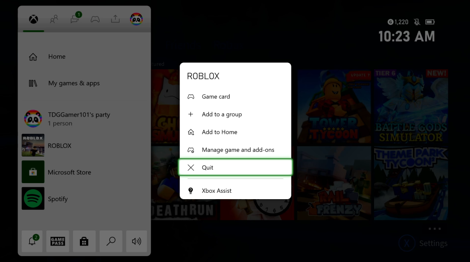470x262 pixels.
Task: Click the house icon beside Home
Action: coord(33,56)
